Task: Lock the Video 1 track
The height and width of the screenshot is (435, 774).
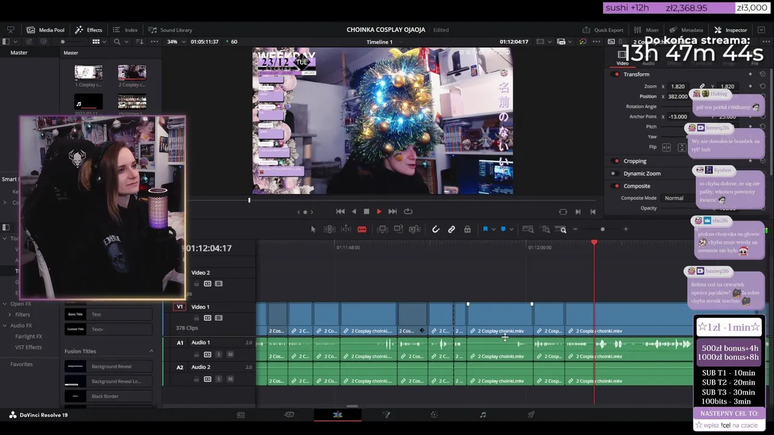Action: coord(197,318)
